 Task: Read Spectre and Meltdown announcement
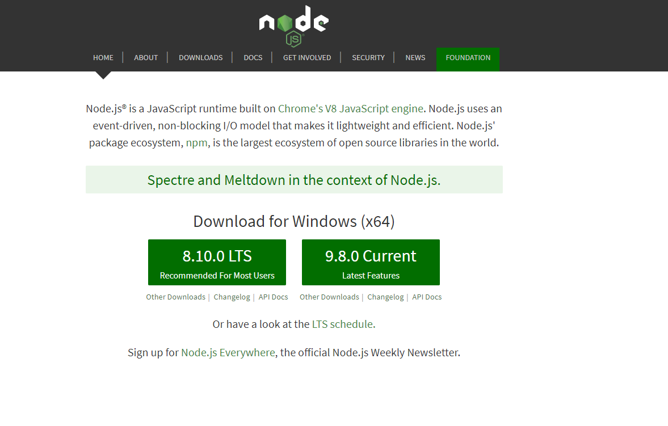point(294,180)
